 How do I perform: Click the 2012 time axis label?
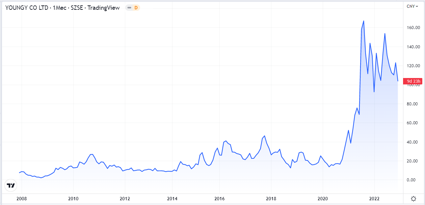pos(125,199)
